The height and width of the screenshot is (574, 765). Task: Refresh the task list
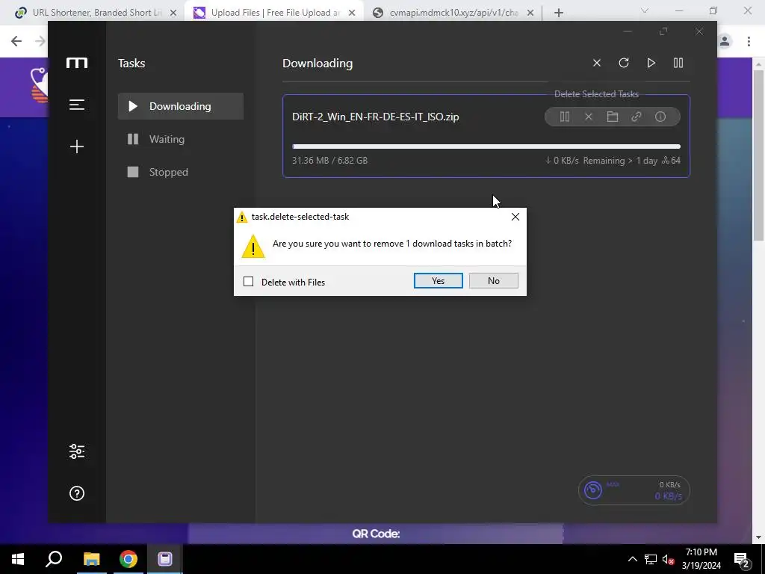coord(624,63)
